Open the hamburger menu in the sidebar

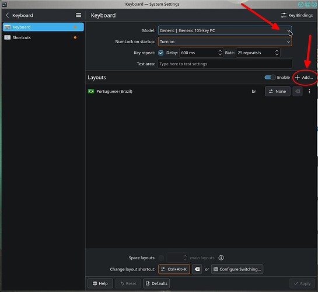point(79,15)
